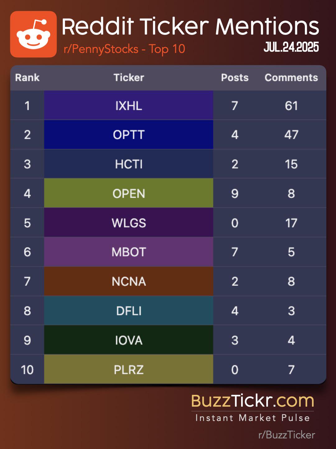Click the Rank column header

[27, 78]
